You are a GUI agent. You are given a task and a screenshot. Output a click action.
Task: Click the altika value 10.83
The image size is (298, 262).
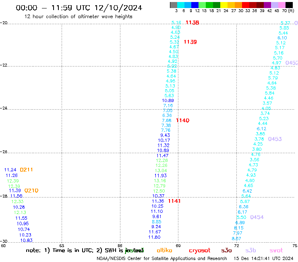[x=26, y=240]
